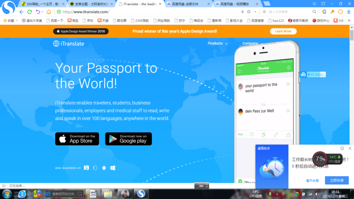This screenshot has width=354, height=199.
Task: Click the speaker icon beside English phrase
Action: (x=288, y=84)
